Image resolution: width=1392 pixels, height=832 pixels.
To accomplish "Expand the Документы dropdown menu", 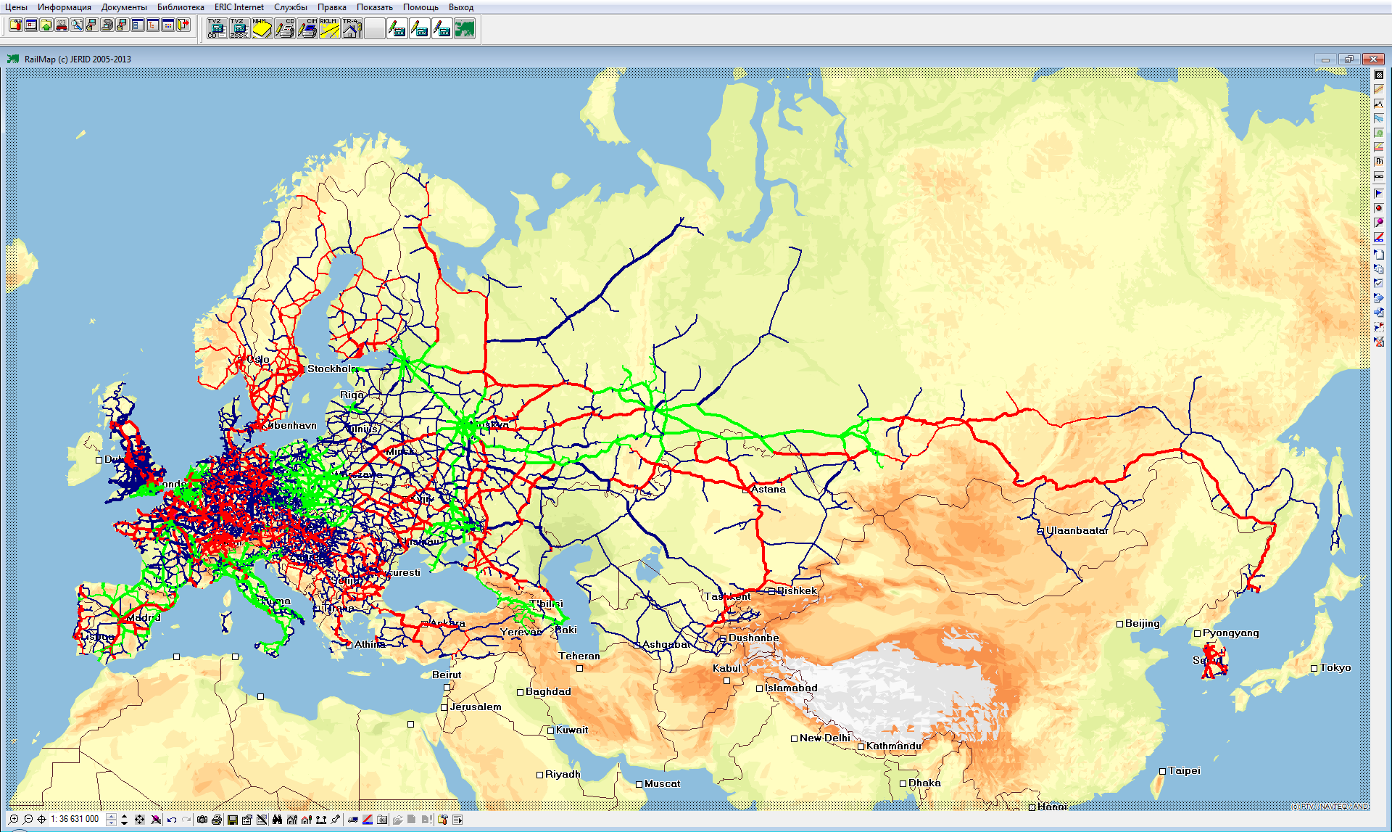I will (x=118, y=9).
